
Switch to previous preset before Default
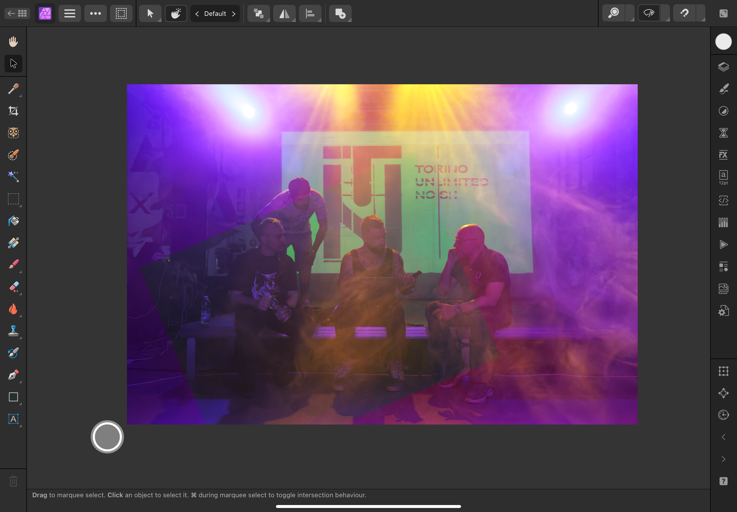(x=197, y=13)
